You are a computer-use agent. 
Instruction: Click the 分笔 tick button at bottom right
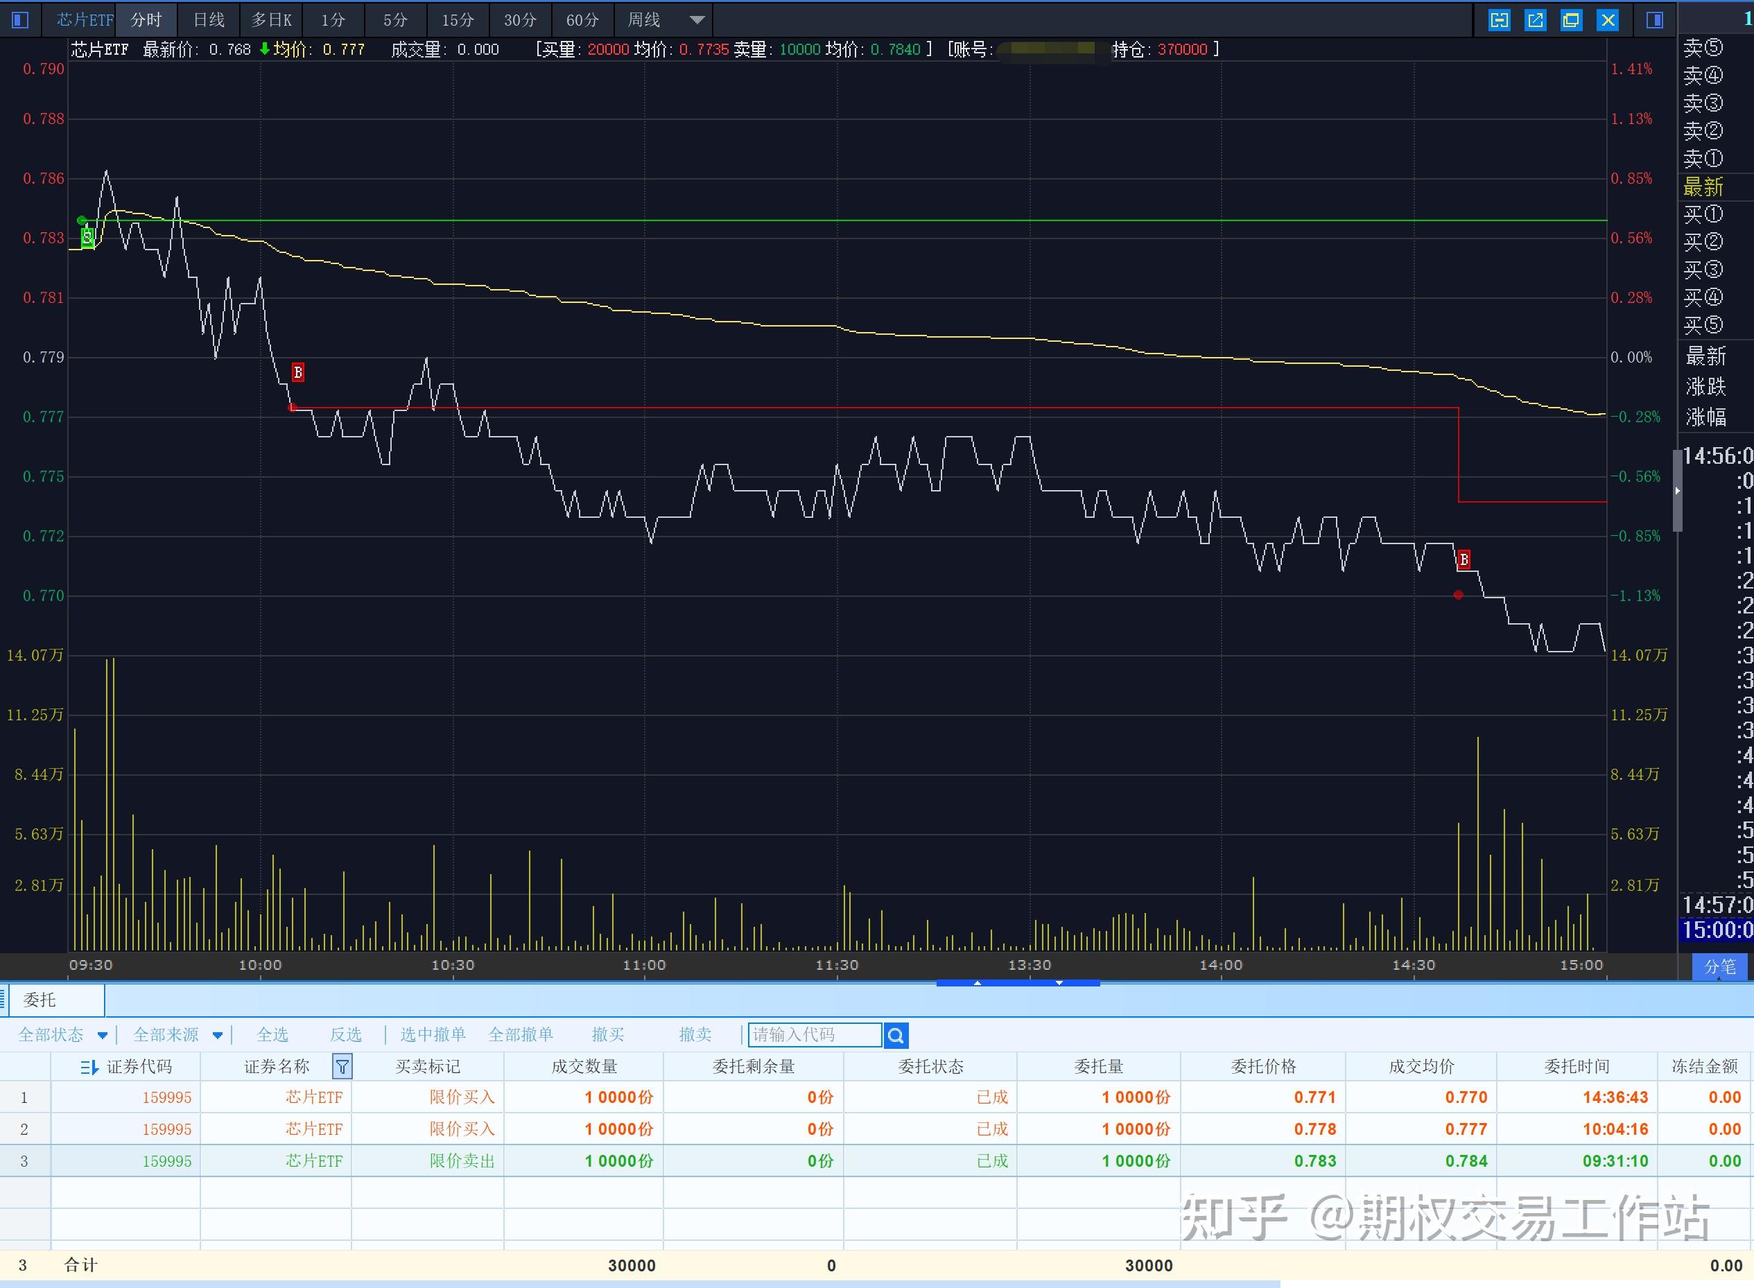click(x=1720, y=967)
